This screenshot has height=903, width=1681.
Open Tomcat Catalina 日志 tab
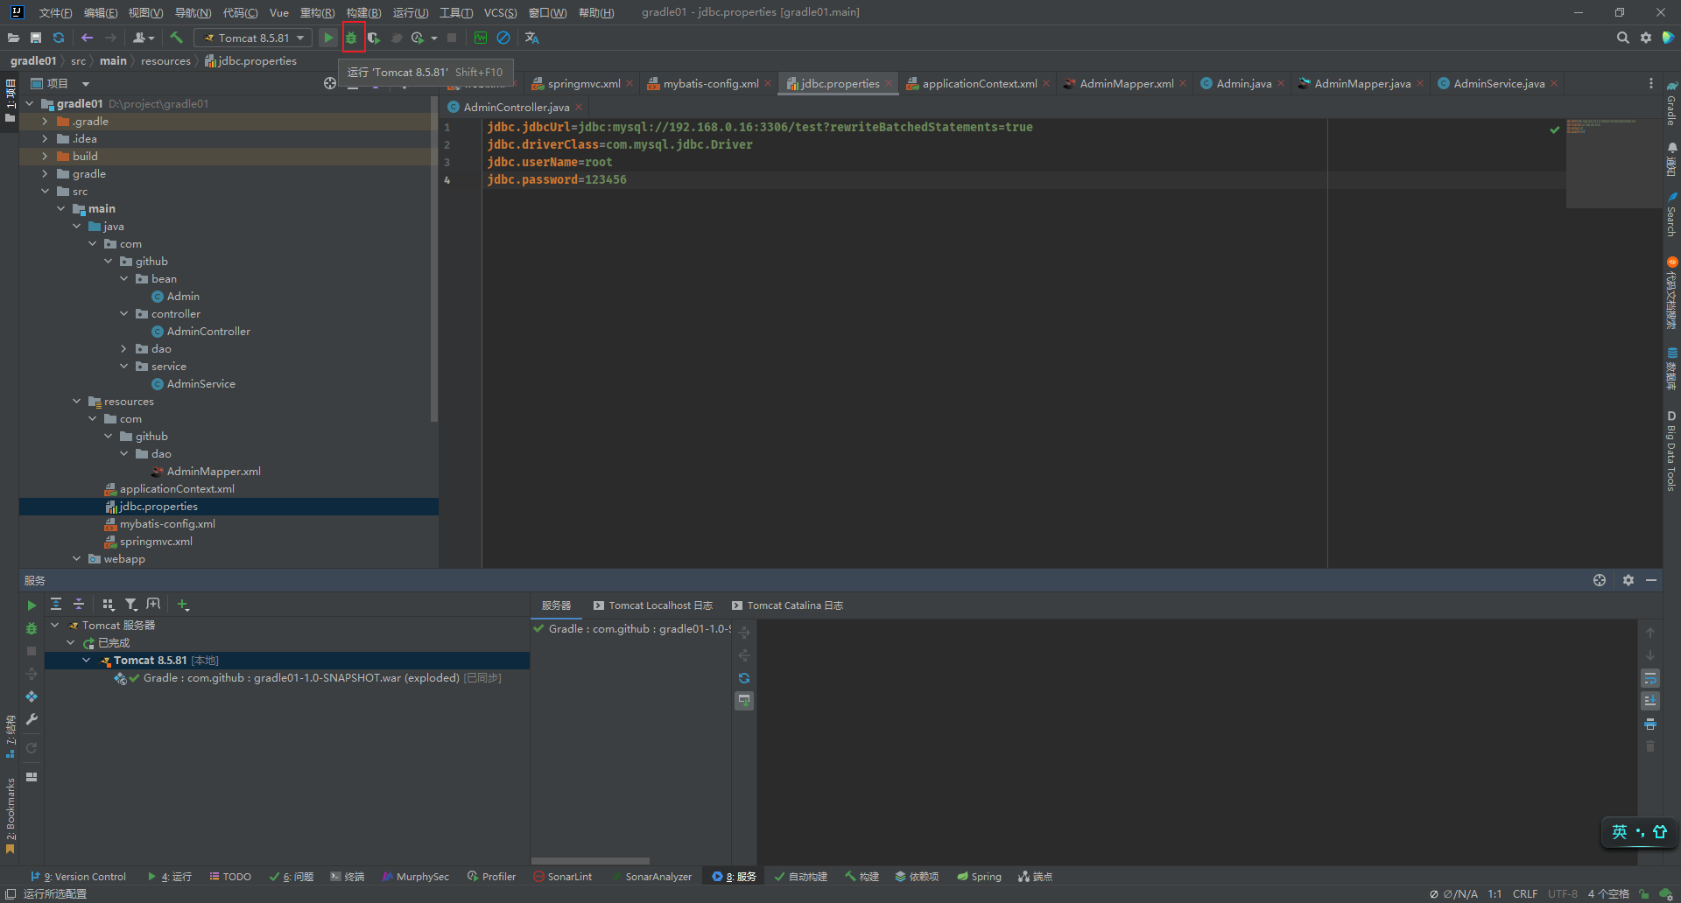click(787, 605)
